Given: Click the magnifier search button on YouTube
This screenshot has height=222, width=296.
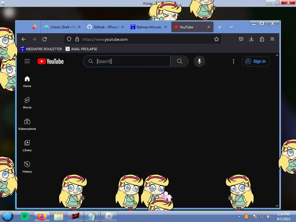Looking at the screenshot, I should point(180,61).
